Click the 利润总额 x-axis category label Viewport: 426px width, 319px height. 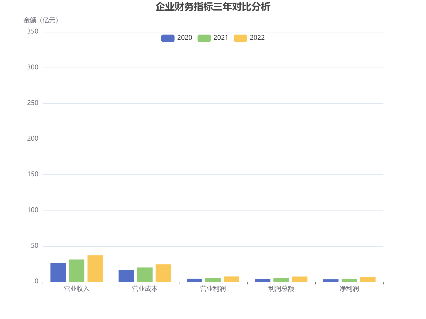281,289
